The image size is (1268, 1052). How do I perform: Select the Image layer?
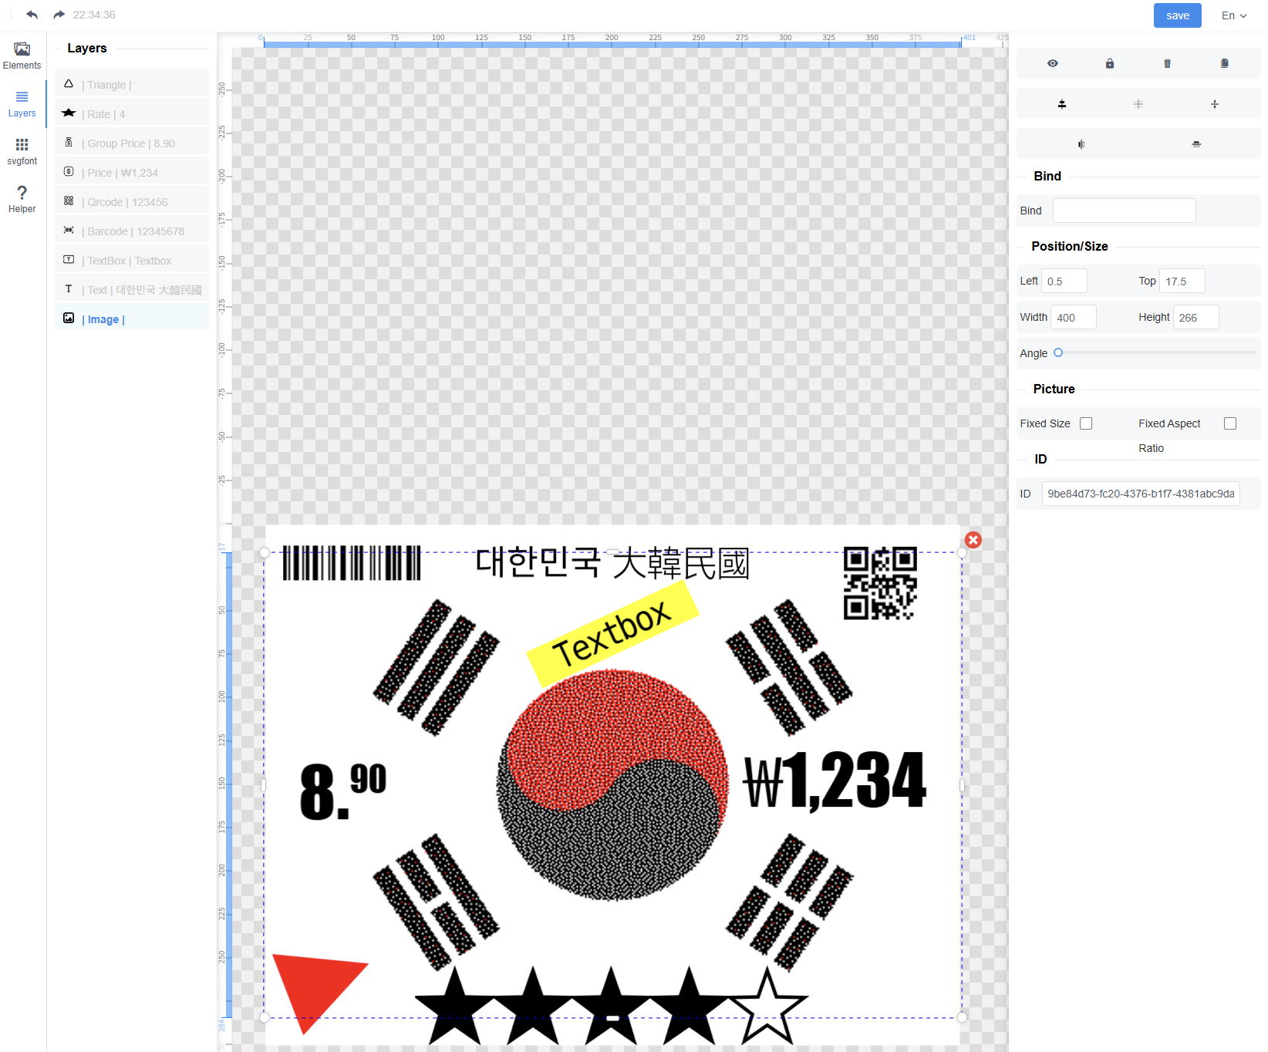tap(132, 319)
